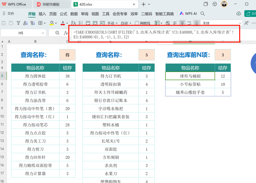Click the fx insert function icon

[x=66, y=33]
